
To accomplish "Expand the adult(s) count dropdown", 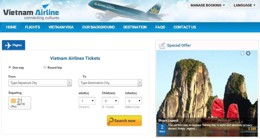I will click(87, 101).
